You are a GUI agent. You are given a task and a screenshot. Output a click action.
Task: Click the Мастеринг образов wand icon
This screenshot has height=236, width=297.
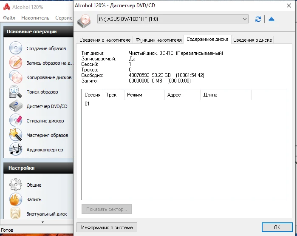[16, 135]
